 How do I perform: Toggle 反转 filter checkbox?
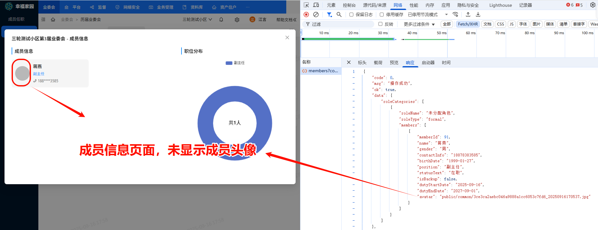(x=380, y=24)
